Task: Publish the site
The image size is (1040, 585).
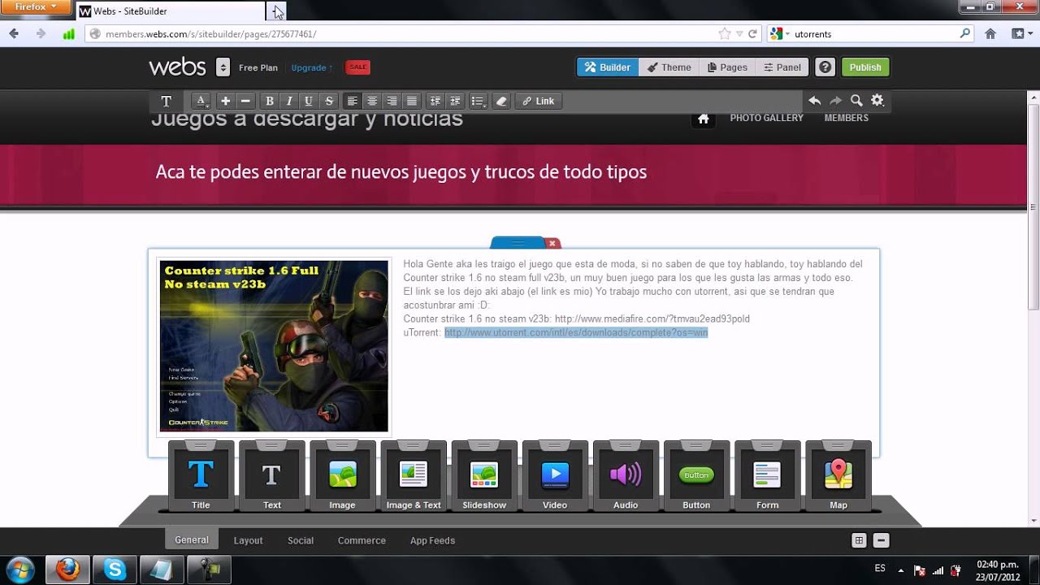Action: (x=865, y=67)
